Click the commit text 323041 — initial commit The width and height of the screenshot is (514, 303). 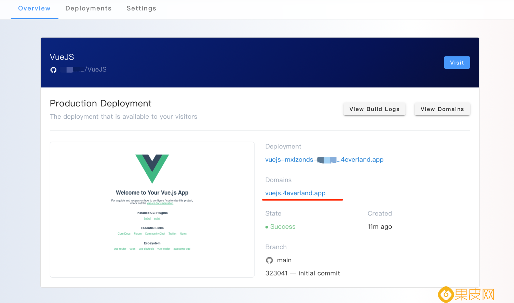click(x=302, y=273)
